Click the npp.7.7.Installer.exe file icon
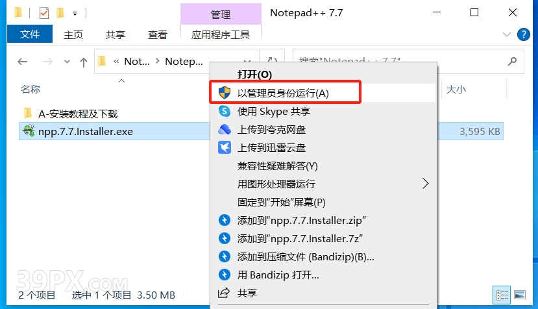Viewport: 538px width, 309px height. [29, 131]
